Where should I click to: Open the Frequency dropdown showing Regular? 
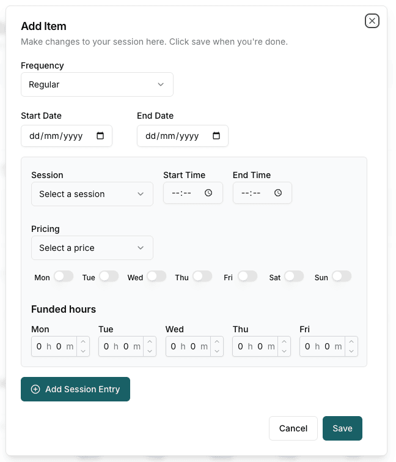pos(97,84)
